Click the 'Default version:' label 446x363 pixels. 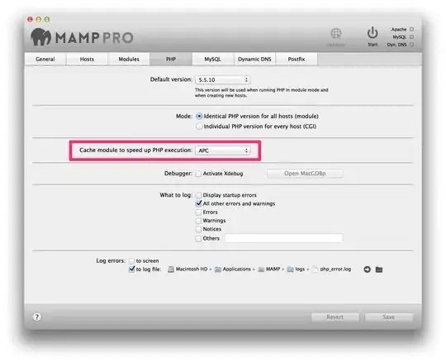point(171,79)
